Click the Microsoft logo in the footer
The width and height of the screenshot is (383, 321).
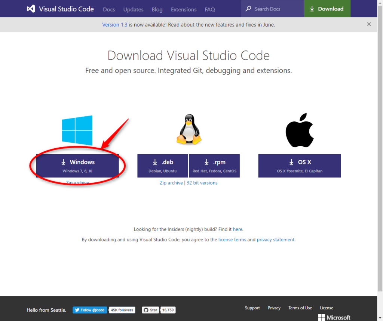(x=334, y=317)
